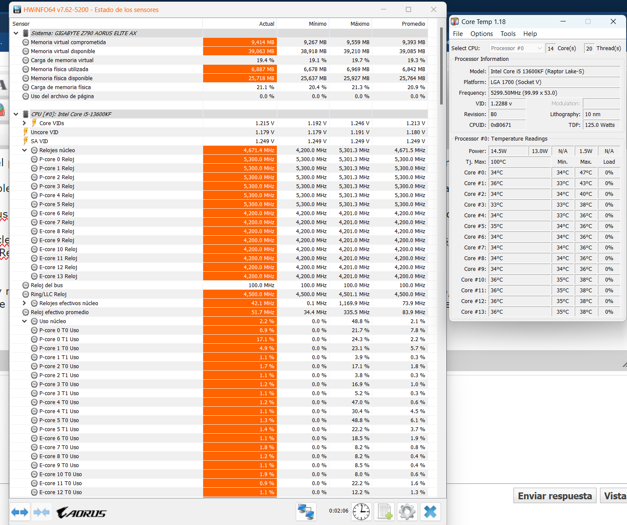Collapse the CPU [#0] Intel Core i5-13600KF group
The width and height of the screenshot is (627, 525).
click(16, 114)
